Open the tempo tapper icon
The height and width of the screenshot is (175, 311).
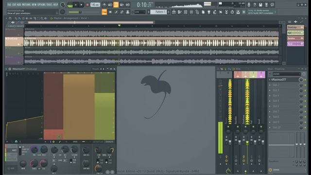(215, 12)
